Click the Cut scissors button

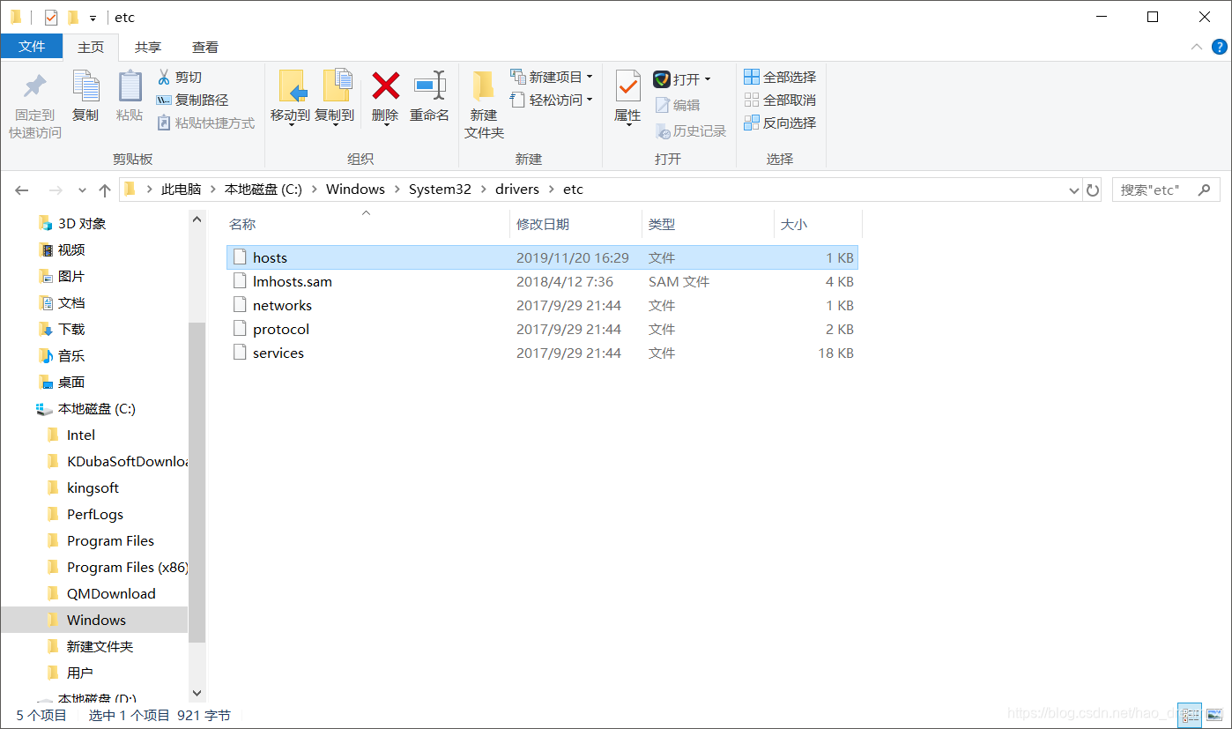tap(180, 78)
